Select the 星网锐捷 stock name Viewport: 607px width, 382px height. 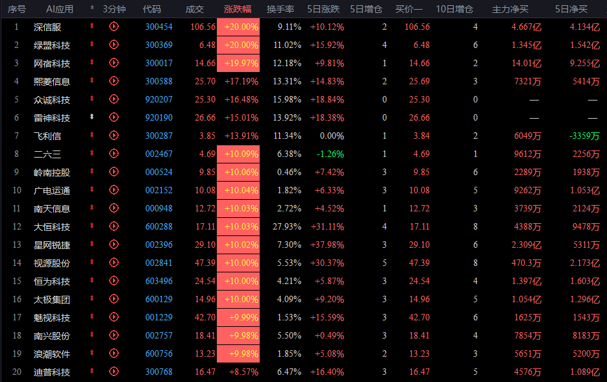[x=52, y=245]
